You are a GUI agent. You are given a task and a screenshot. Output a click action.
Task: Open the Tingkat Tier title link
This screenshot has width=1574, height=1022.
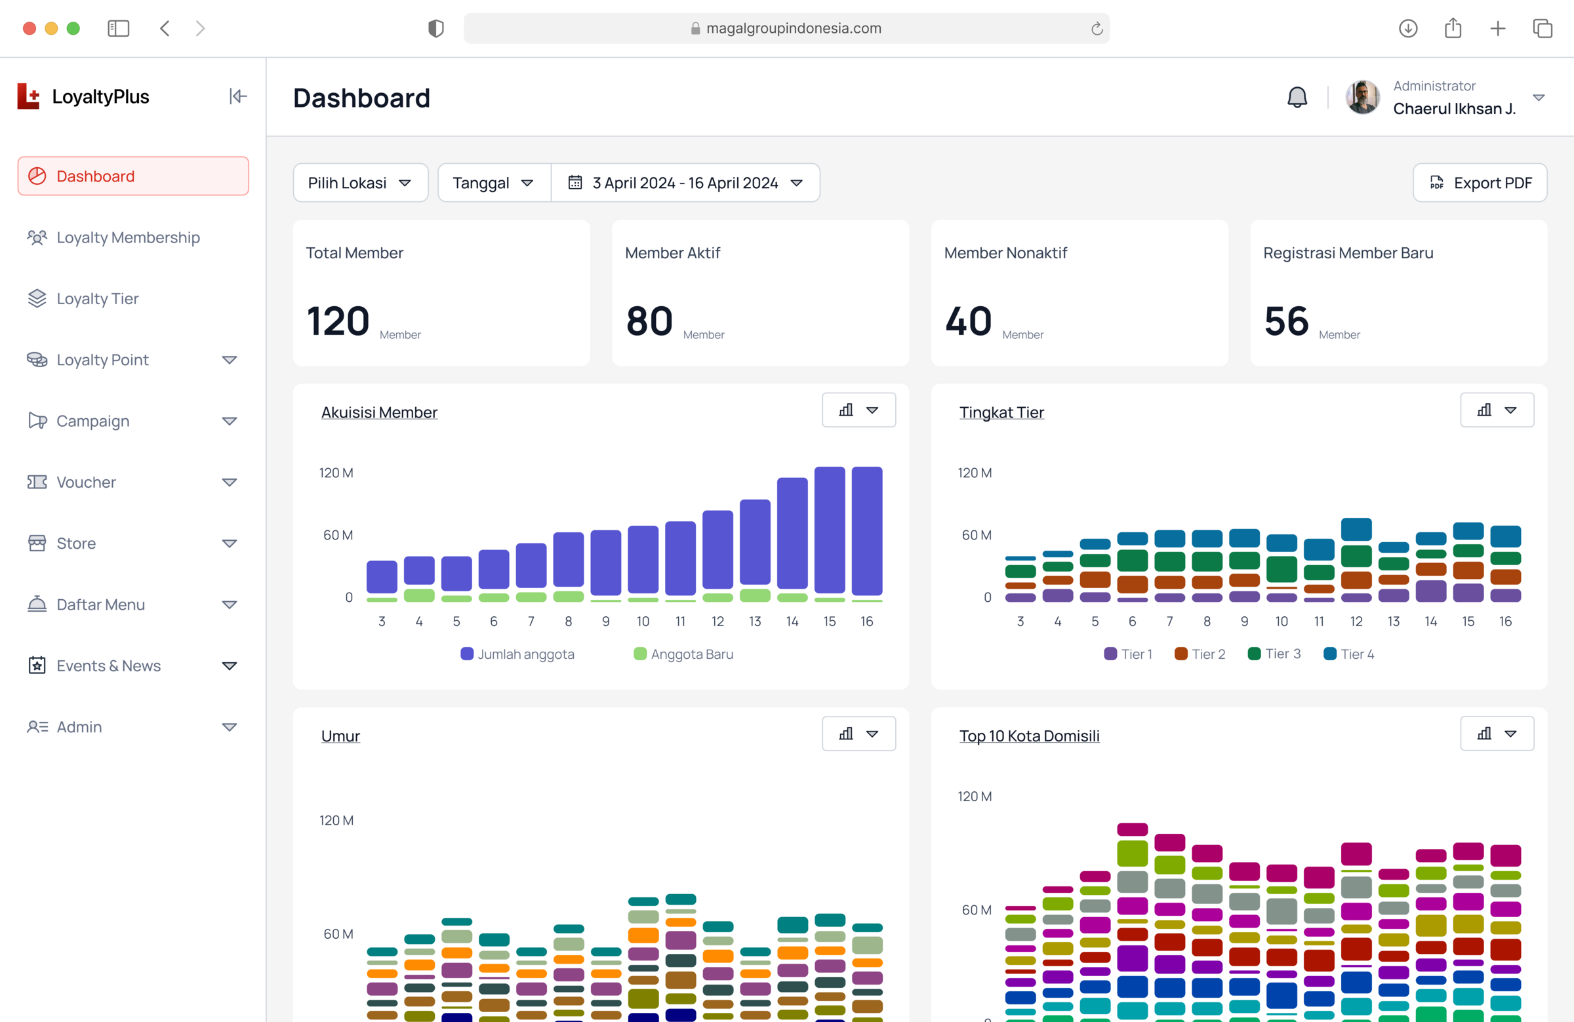(1001, 412)
